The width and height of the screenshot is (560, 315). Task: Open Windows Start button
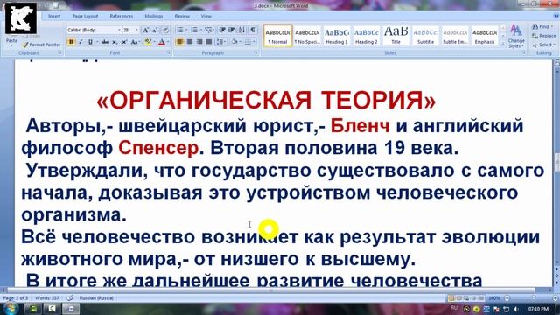10,309
